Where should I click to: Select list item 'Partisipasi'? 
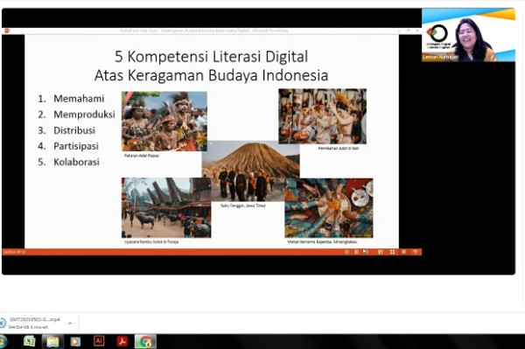pyautogui.click(x=76, y=146)
